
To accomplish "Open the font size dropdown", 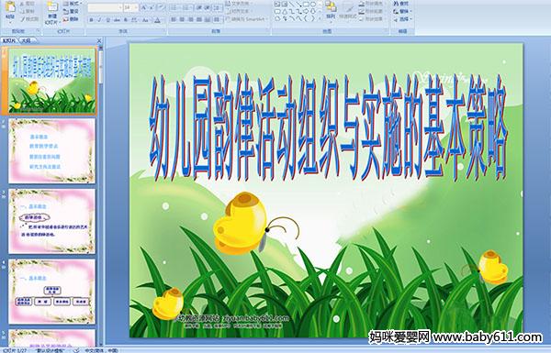I will [x=130, y=7].
